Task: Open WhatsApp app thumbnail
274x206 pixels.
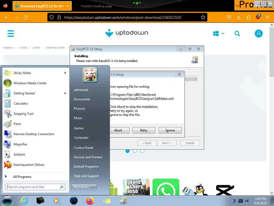Action: (x=166, y=187)
